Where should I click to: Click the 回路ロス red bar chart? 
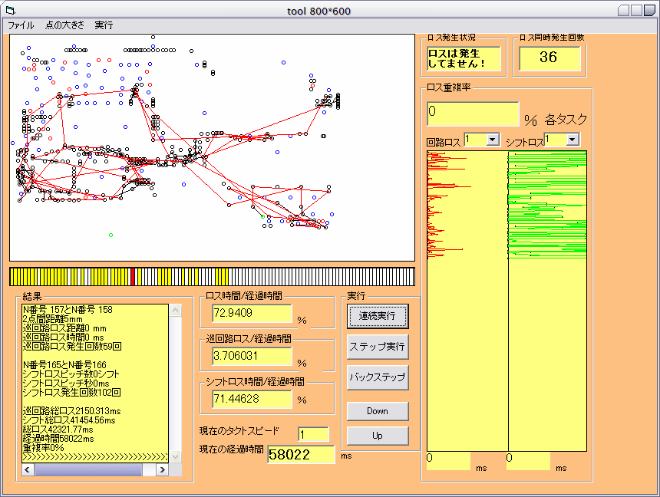(467, 301)
